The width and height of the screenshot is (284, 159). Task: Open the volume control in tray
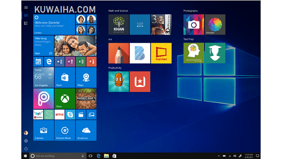235,156
